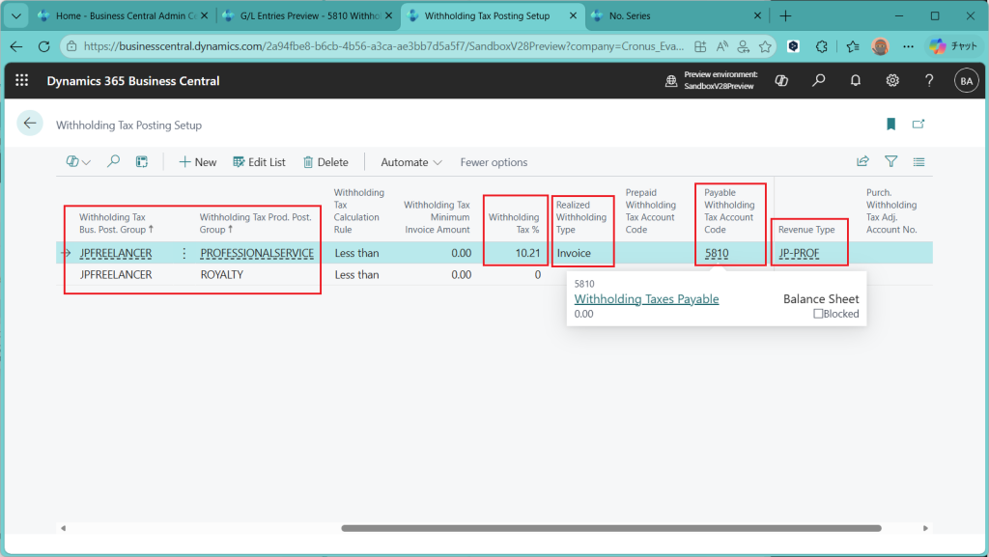Image resolution: width=989 pixels, height=557 pixels.
Task: Click Fewer options in the toolbar
Action: click(x=494, y=162)
